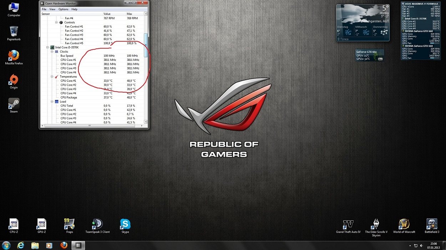Open the taskbar clock showing 23:06
Screen dimensions: 446x250
click(434, 245)
